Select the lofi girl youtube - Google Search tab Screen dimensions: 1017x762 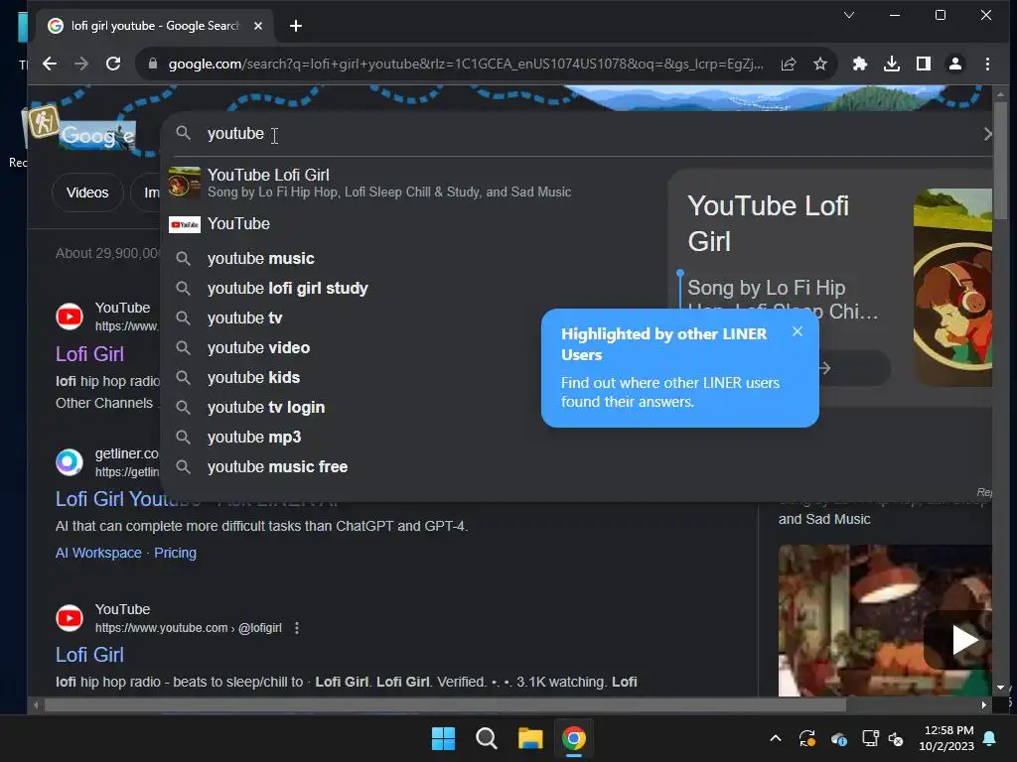point(155,26)
